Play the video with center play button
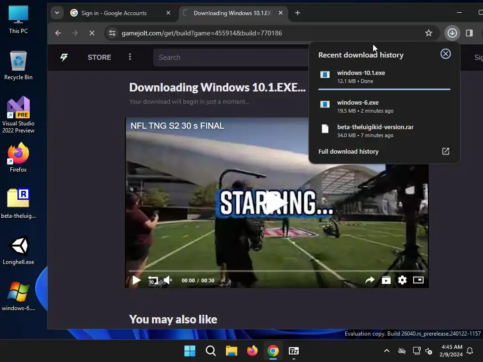The width and height of the screenshot is (483, 362). tap(276, 203)
